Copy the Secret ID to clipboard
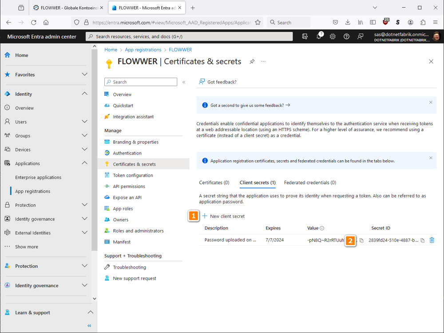This screenshot has width=444, height=333. click(422, 240)
